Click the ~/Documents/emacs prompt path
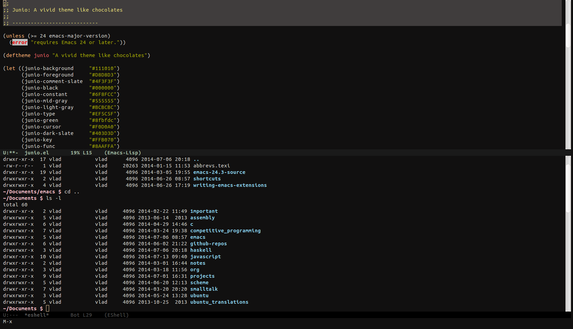The width and height of the screenshot is (573, 329). pos(29,192)
